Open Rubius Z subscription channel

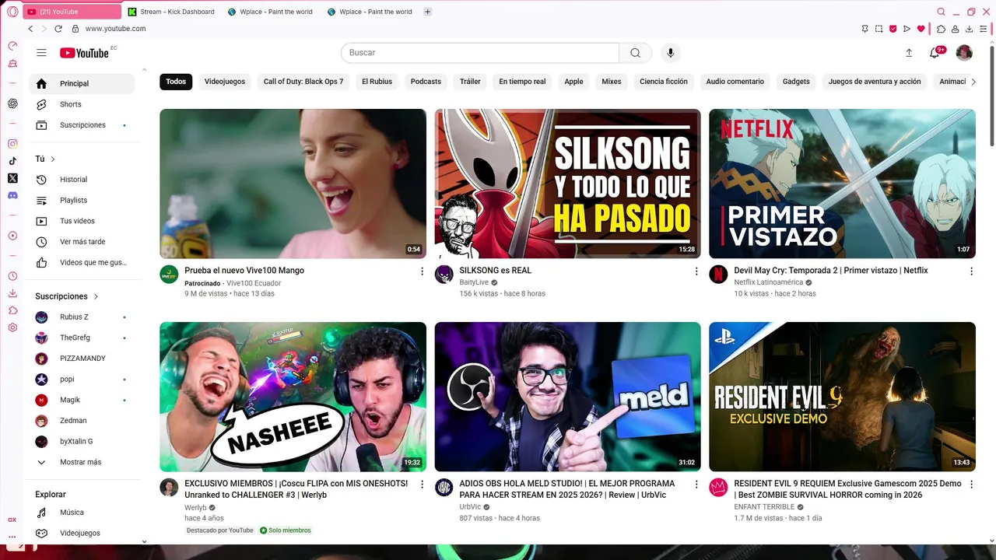pos(82,317)
